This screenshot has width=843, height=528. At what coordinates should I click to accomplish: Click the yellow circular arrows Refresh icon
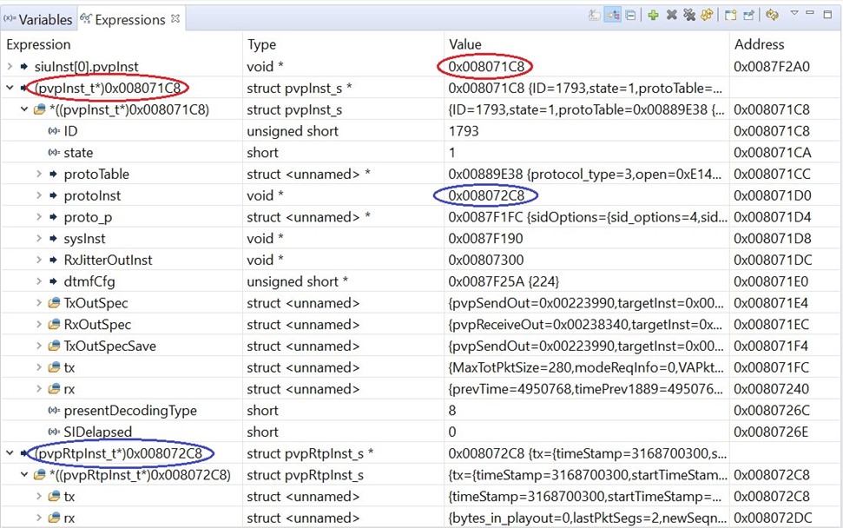coord(772,15)
